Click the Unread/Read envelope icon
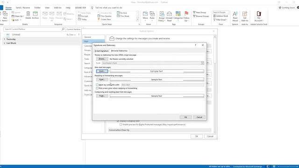The height and width of the screenshot is (168, 299). [x=169, y=14]
